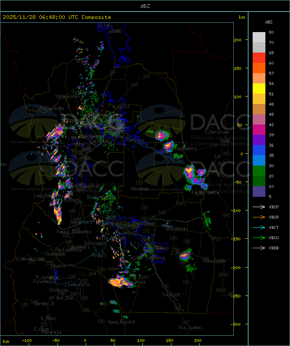Click the 65 value on the dBZ scale
The width and height of the screenshot is (290, 346).
pyautogui.click(x=271, y=53)
